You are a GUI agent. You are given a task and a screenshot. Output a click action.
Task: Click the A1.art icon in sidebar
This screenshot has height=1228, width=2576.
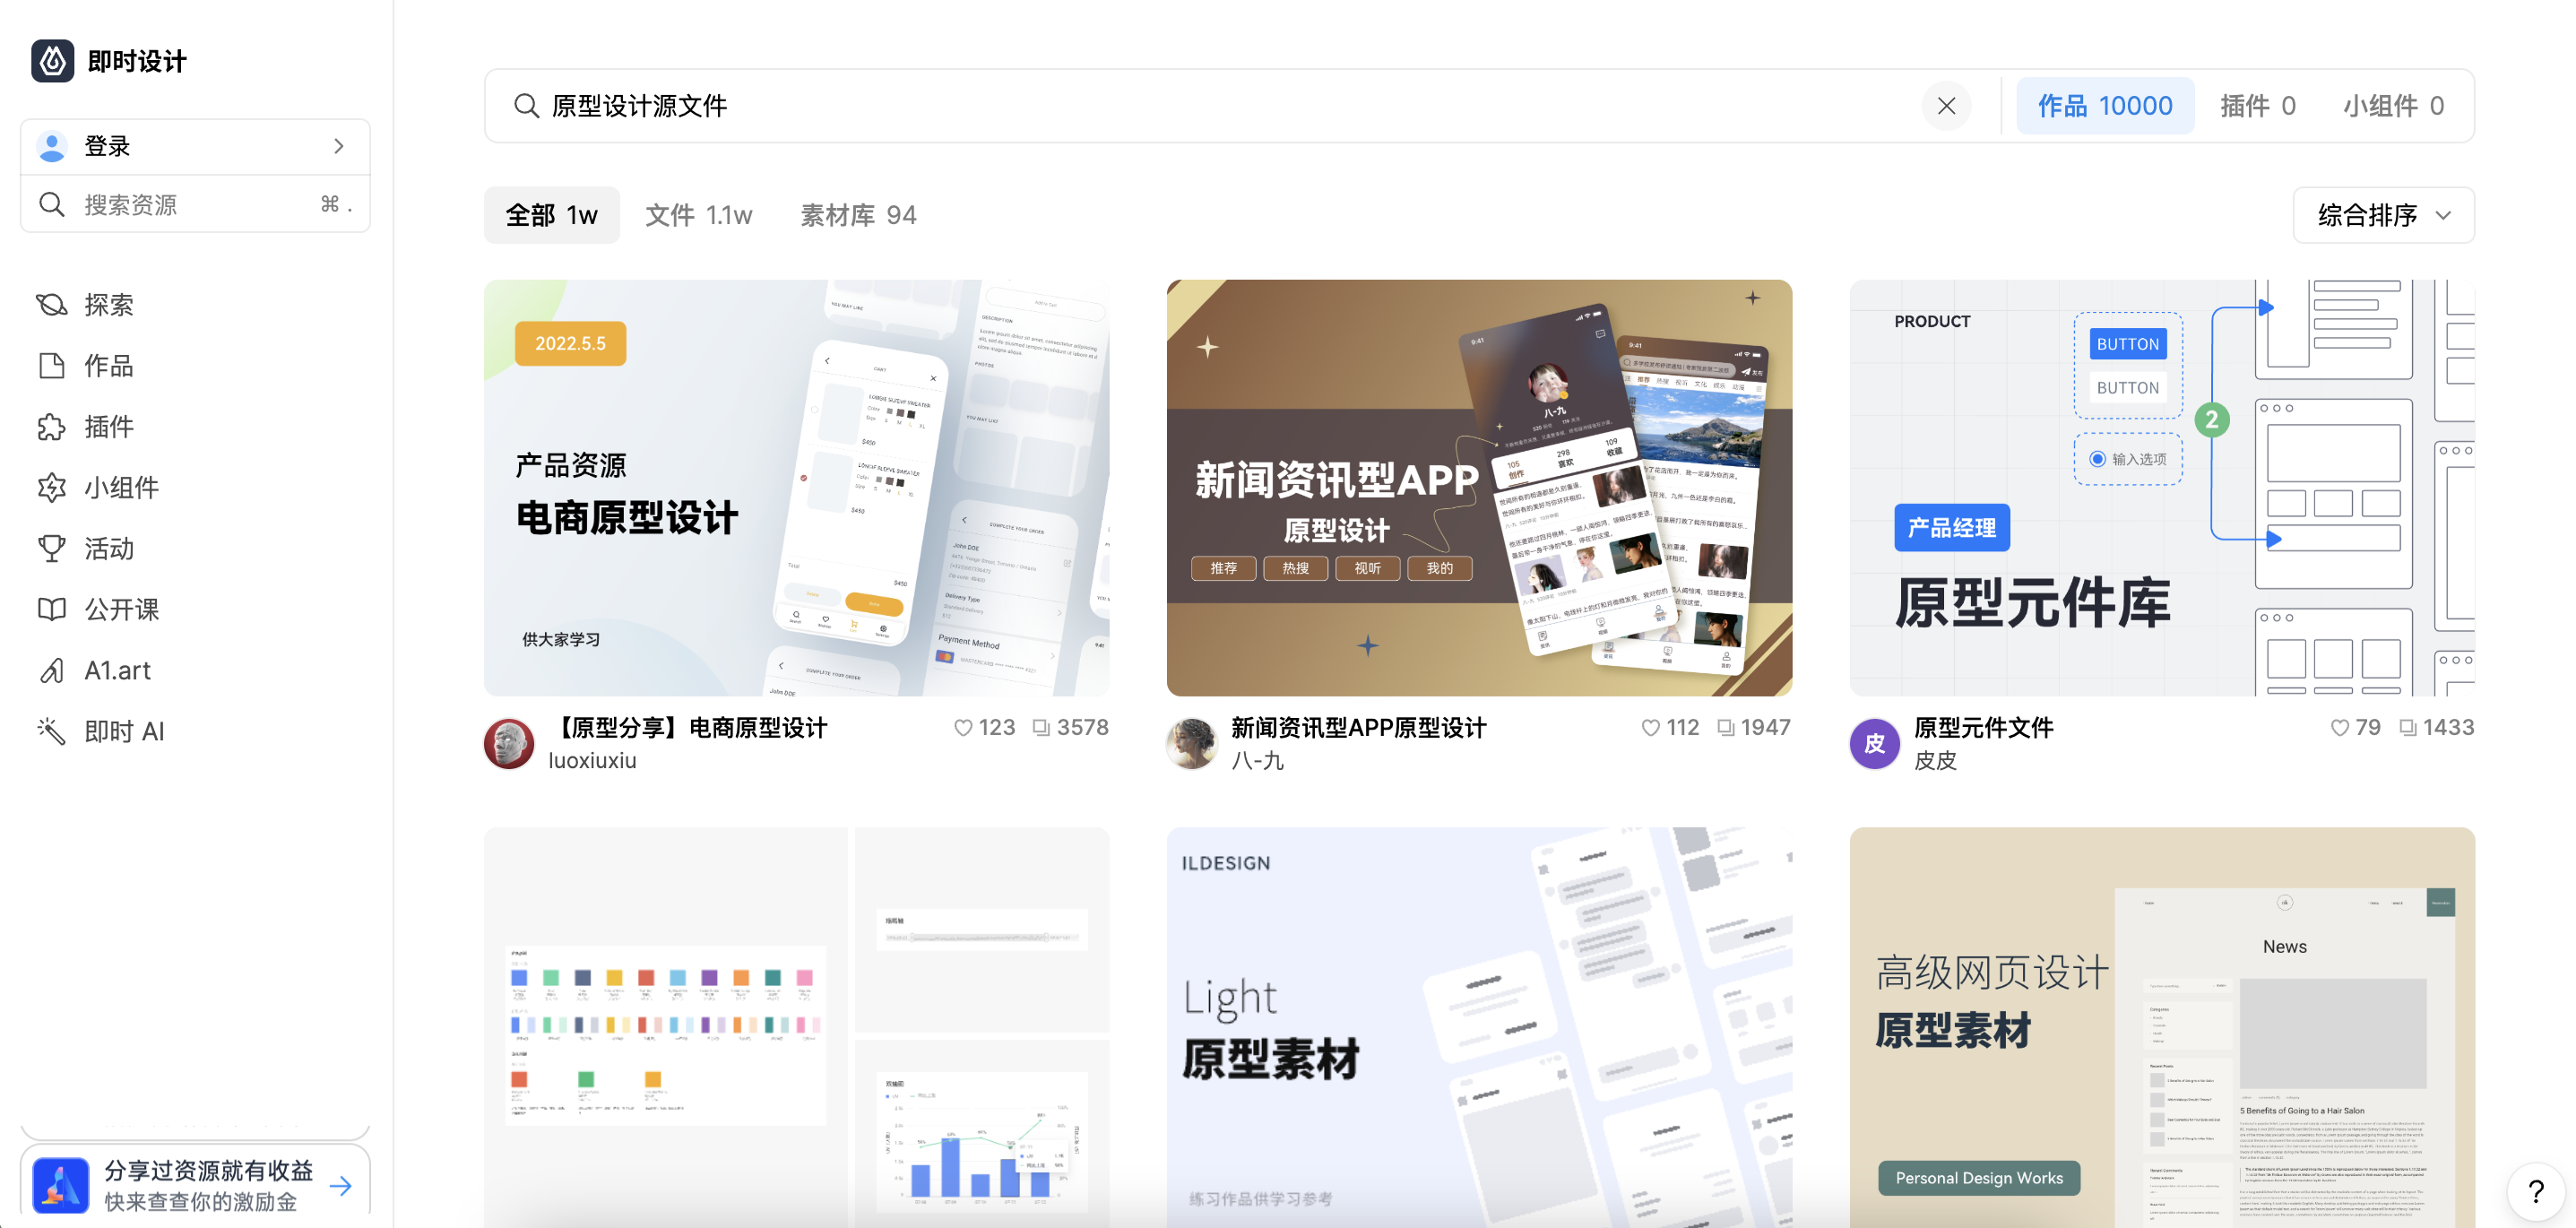pos(52,670)
